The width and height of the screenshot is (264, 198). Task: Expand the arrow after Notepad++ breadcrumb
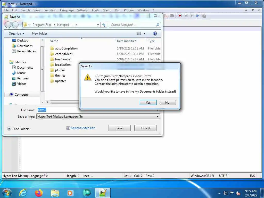pyautogui.click(x=76, y=25)
